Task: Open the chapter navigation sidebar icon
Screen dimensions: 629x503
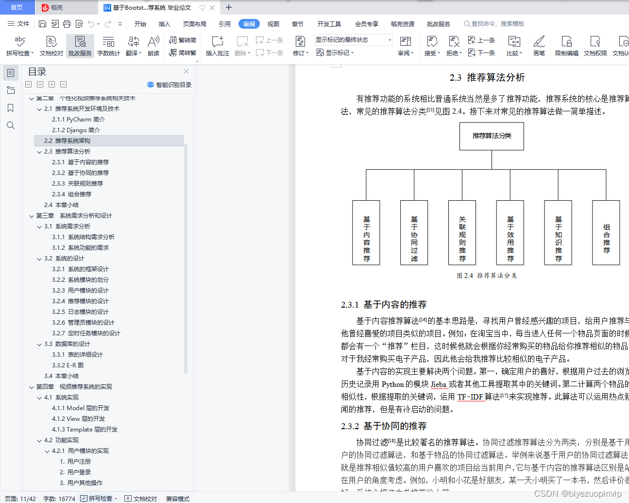Action: [x=11, y=90]
